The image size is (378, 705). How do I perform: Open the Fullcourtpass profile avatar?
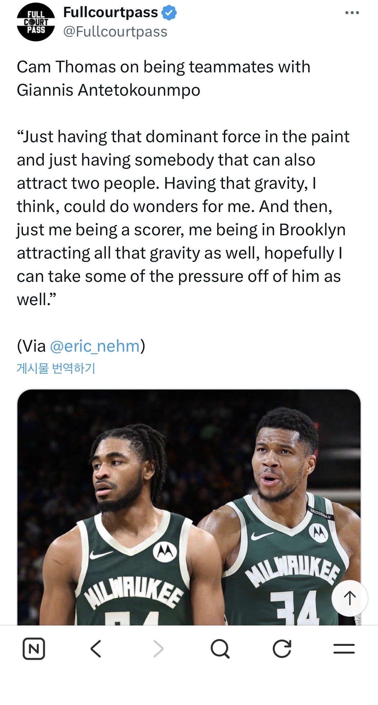point(36,22)
